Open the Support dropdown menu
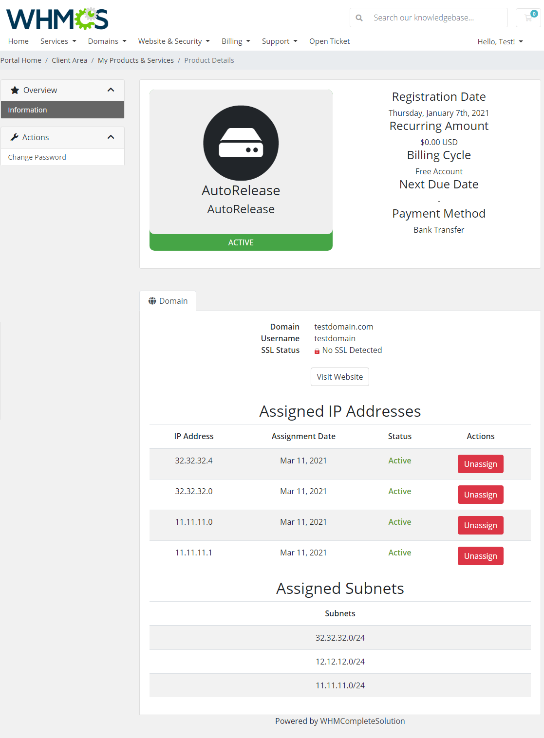 click(280, 41)
